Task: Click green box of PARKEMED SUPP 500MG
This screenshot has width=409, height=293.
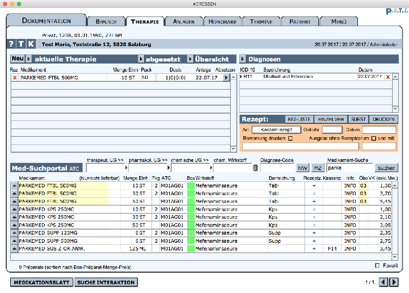Action: pyautogui.click(x=191, y=241)
